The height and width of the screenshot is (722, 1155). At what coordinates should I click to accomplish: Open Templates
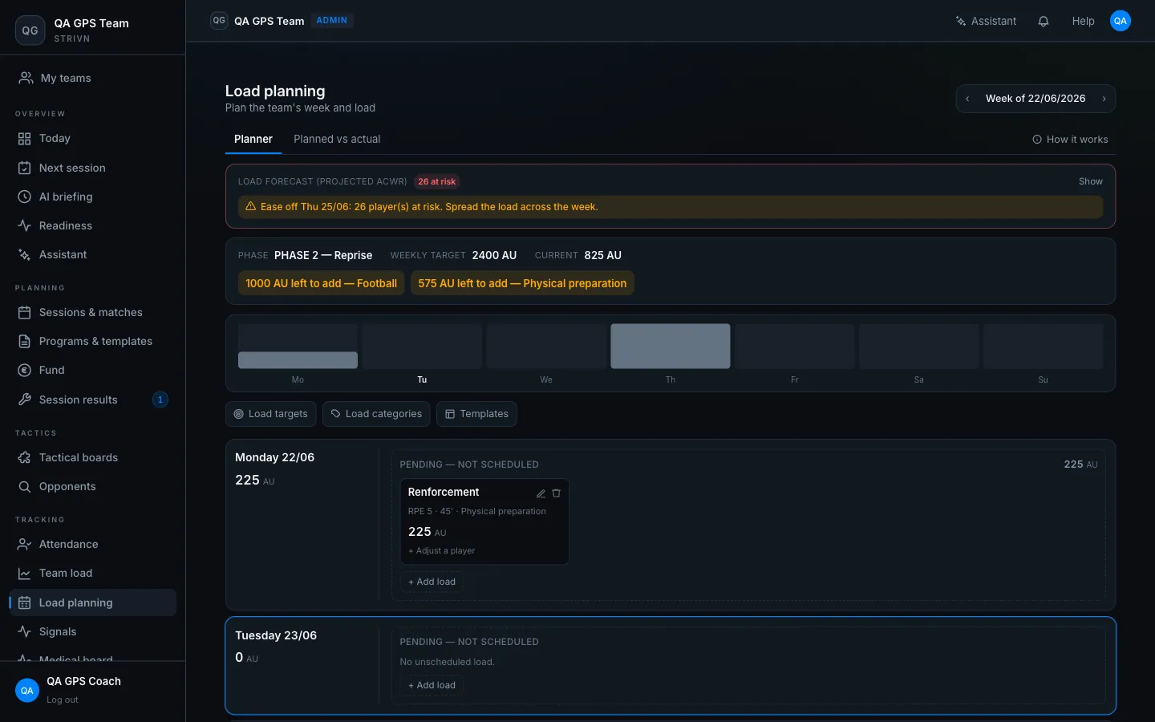point(476,414)
